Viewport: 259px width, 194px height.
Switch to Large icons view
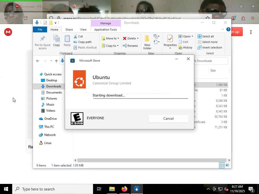[x=227, y=165]
